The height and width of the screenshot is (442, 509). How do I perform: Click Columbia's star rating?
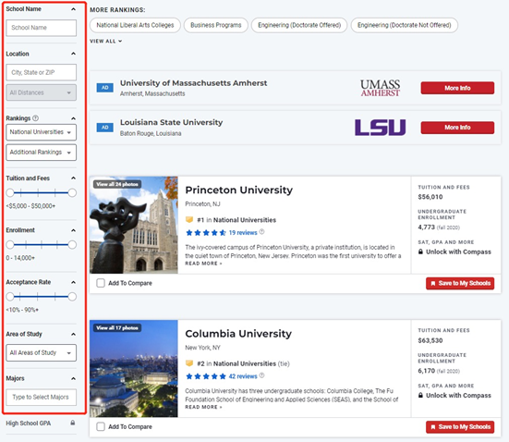point(206,376)
